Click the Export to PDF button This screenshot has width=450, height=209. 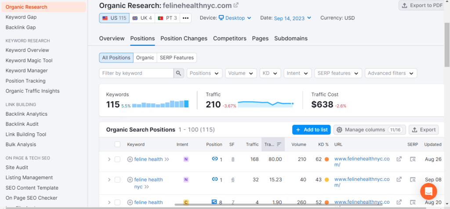click(x=422, y=5)
